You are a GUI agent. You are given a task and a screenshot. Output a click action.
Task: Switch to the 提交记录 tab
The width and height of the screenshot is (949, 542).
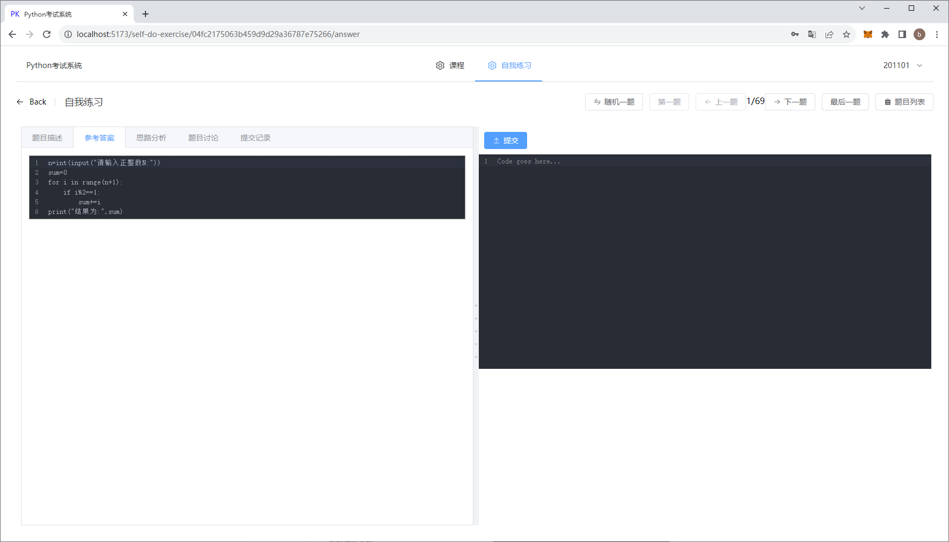coord(255,138)
